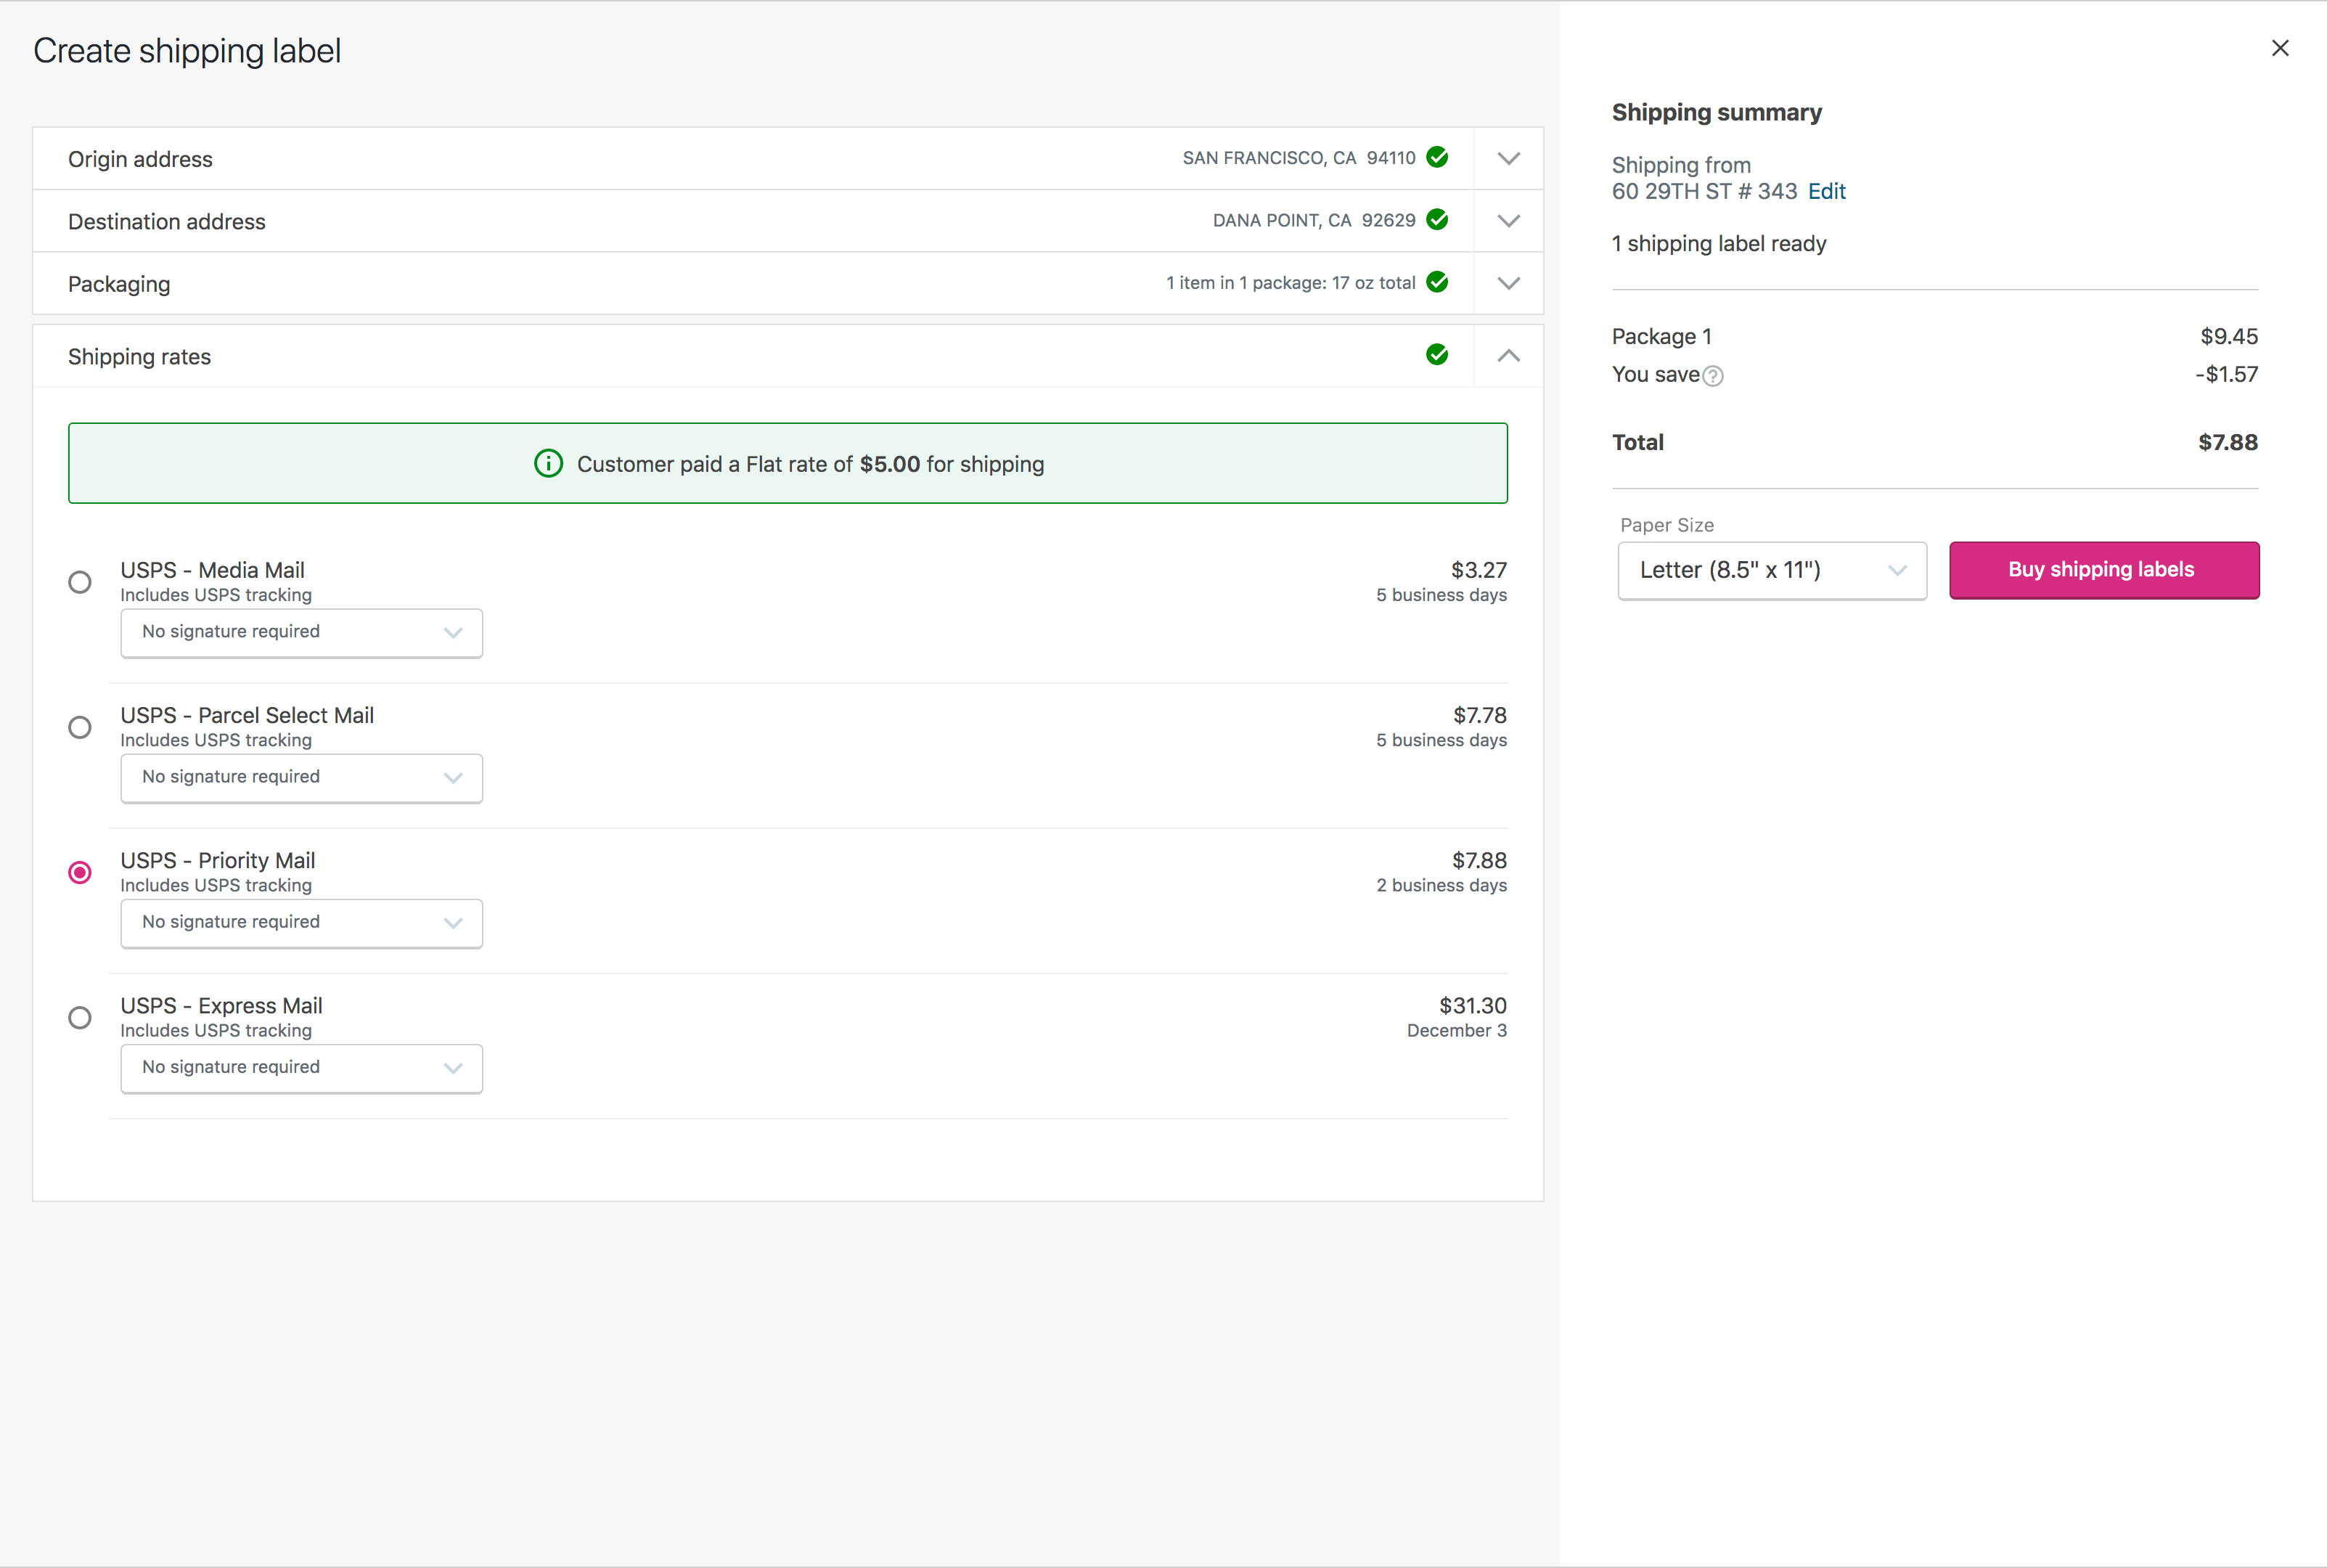Click 2 business days delivery estimate
Screen dimensions: 2327x1568
click(1441, 885)
